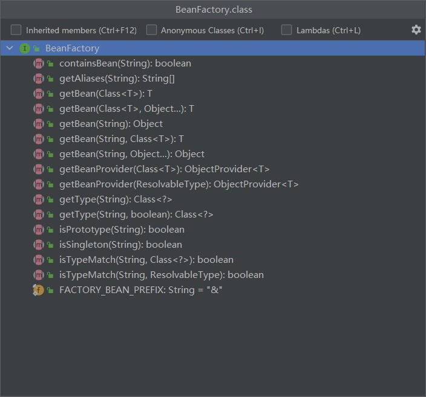Click the method icon beside containsBean(String)
The height and width of the screenshot is (397, 426).
tap(38, 63)
